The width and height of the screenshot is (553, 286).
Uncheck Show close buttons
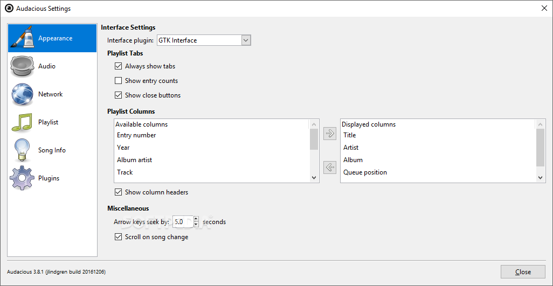click(x=118, y=95)
